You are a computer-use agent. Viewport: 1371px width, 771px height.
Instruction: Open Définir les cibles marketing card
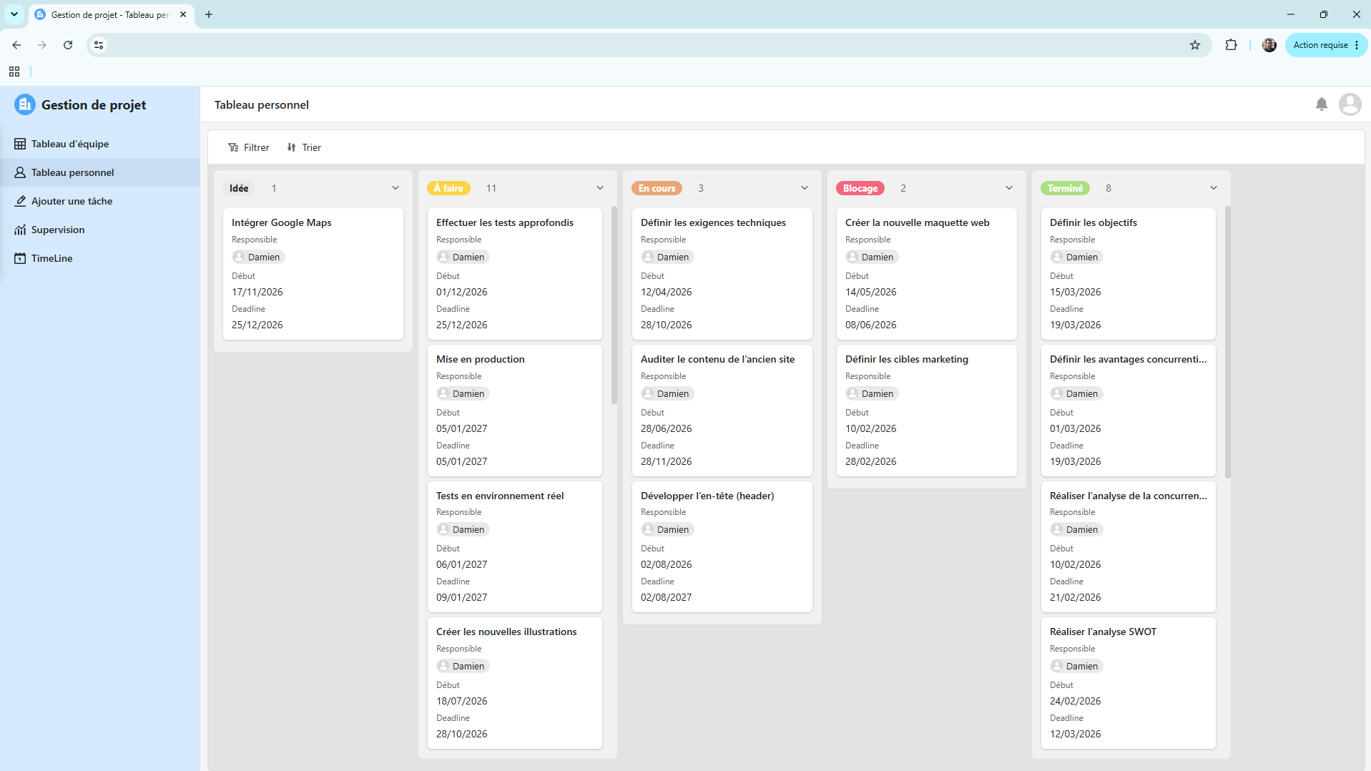click(927, 411)
